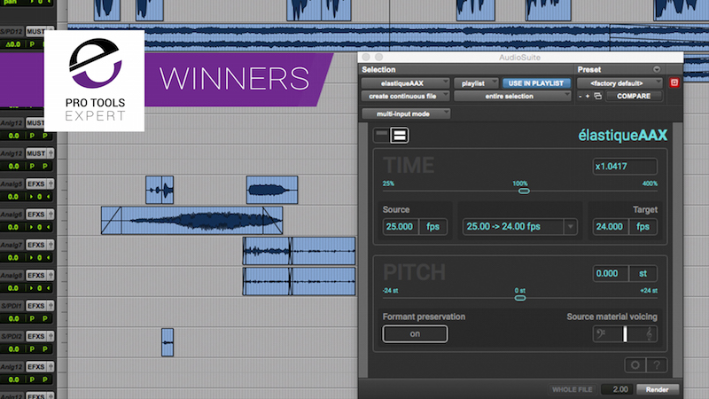Toggle first P pan button on S/PDI1 track
This screenshot has height=399, width=709.
click(32, 318)
